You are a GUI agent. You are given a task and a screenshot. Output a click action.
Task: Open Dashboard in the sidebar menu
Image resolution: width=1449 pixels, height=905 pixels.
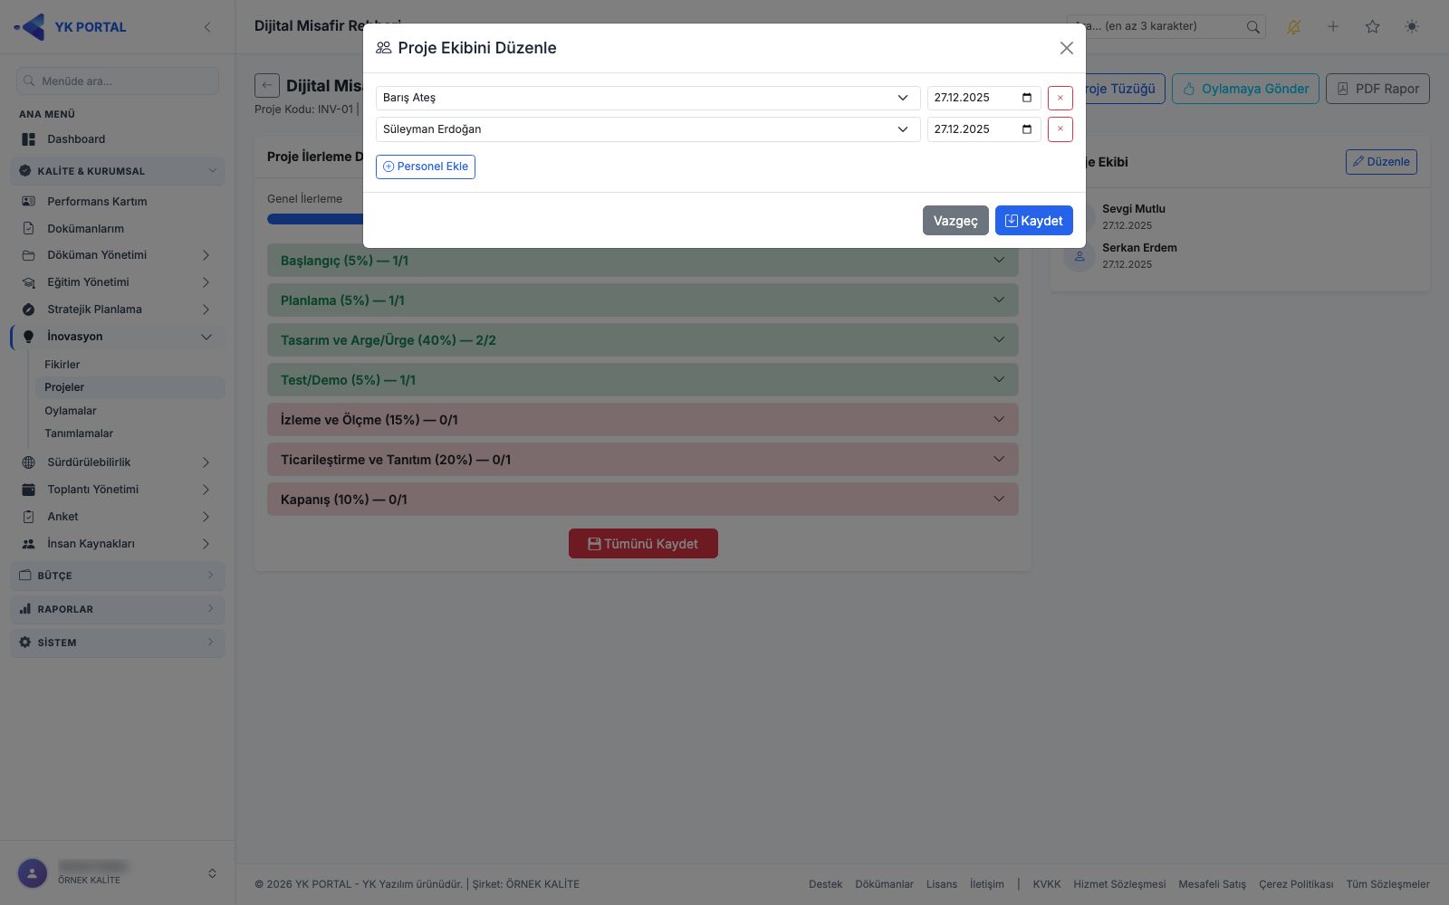pos(118,139)
